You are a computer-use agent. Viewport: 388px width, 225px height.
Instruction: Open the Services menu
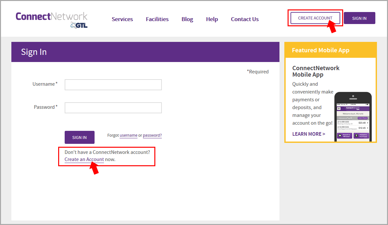tap(122, 19)
